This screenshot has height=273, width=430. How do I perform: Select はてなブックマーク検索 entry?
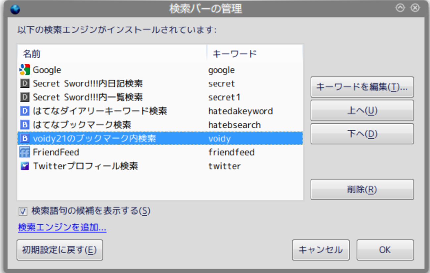pyautogui.click(x=82, y=125)
